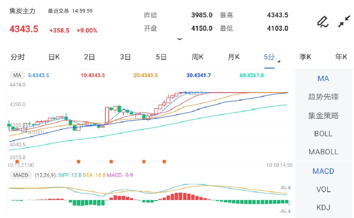Select the 2日 chart tab
Viewport: 354px width, 218px height.
89,57
